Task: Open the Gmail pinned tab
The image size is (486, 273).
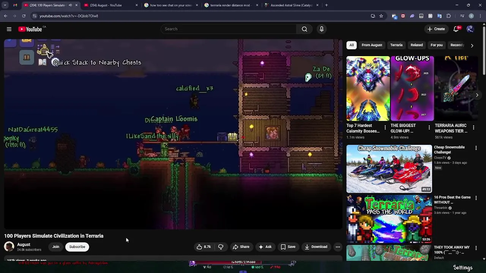Action: [15, 5]
